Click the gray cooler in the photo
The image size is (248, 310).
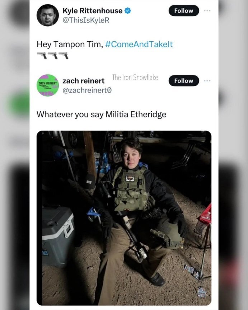(x=57, y=237)
